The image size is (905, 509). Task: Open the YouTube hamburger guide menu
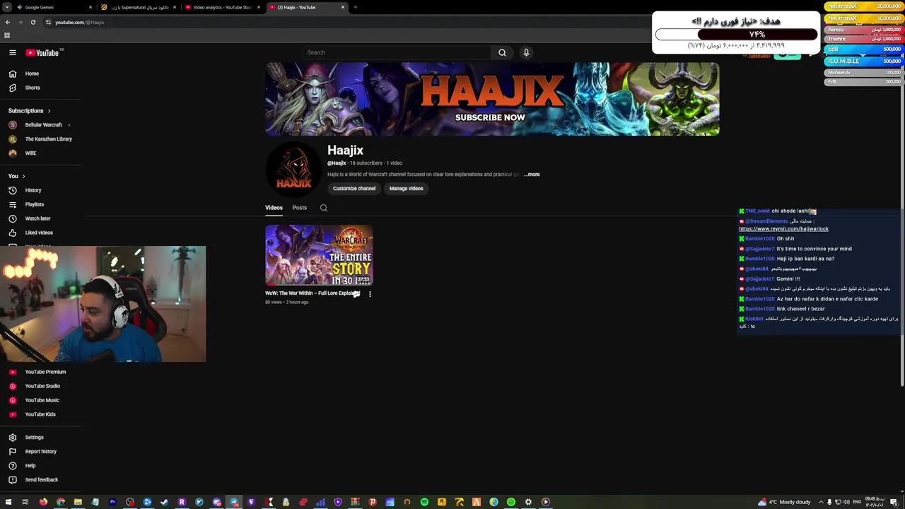pyautogui.click(x=13, y=52)
